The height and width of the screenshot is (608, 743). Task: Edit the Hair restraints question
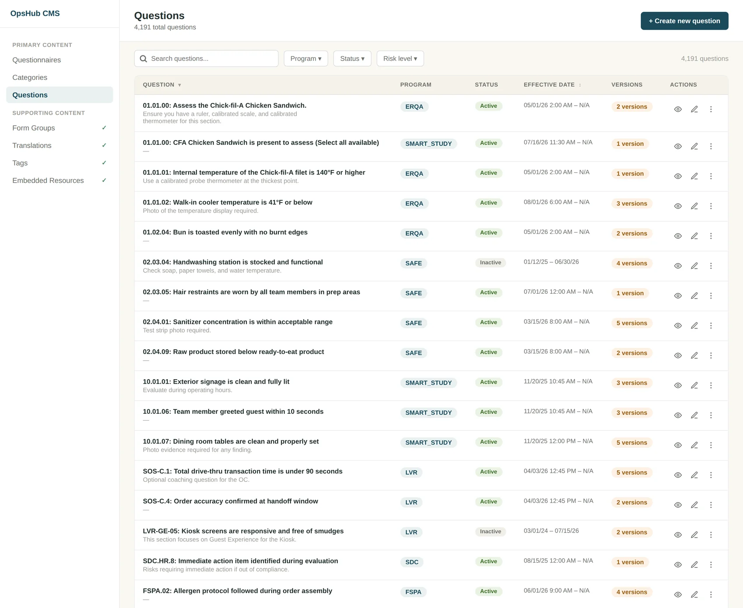pos(694,296)
